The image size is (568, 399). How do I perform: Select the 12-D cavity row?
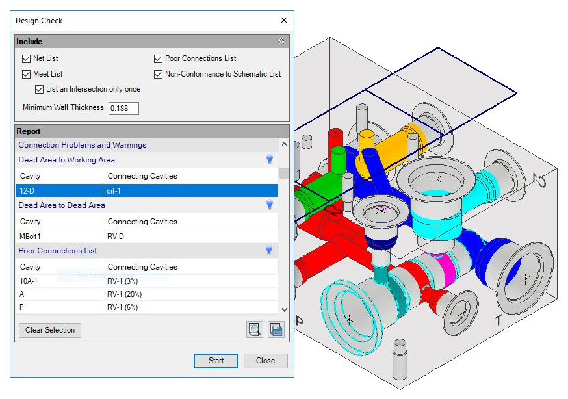[x=58, y=191]
